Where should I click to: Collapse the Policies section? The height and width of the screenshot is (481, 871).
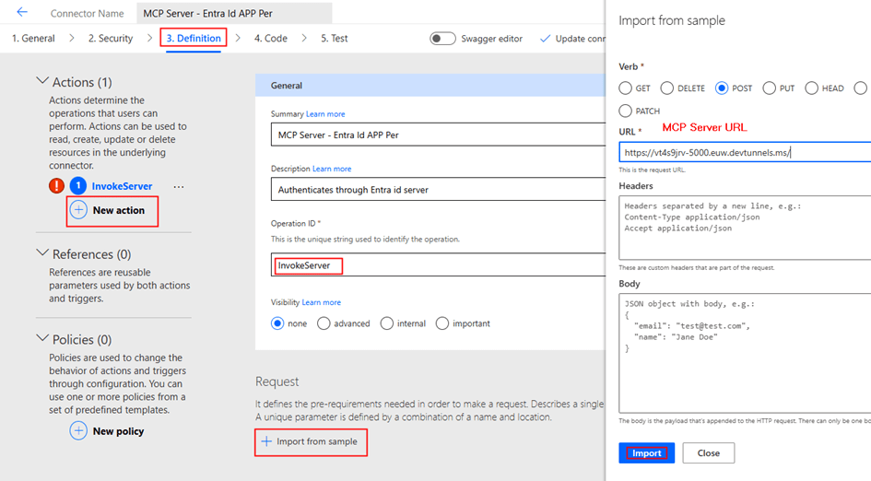pyautogui.click(x=42, y=339)
